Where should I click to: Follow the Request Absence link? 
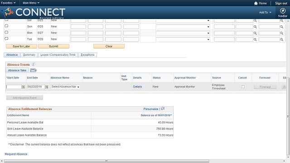16,154
